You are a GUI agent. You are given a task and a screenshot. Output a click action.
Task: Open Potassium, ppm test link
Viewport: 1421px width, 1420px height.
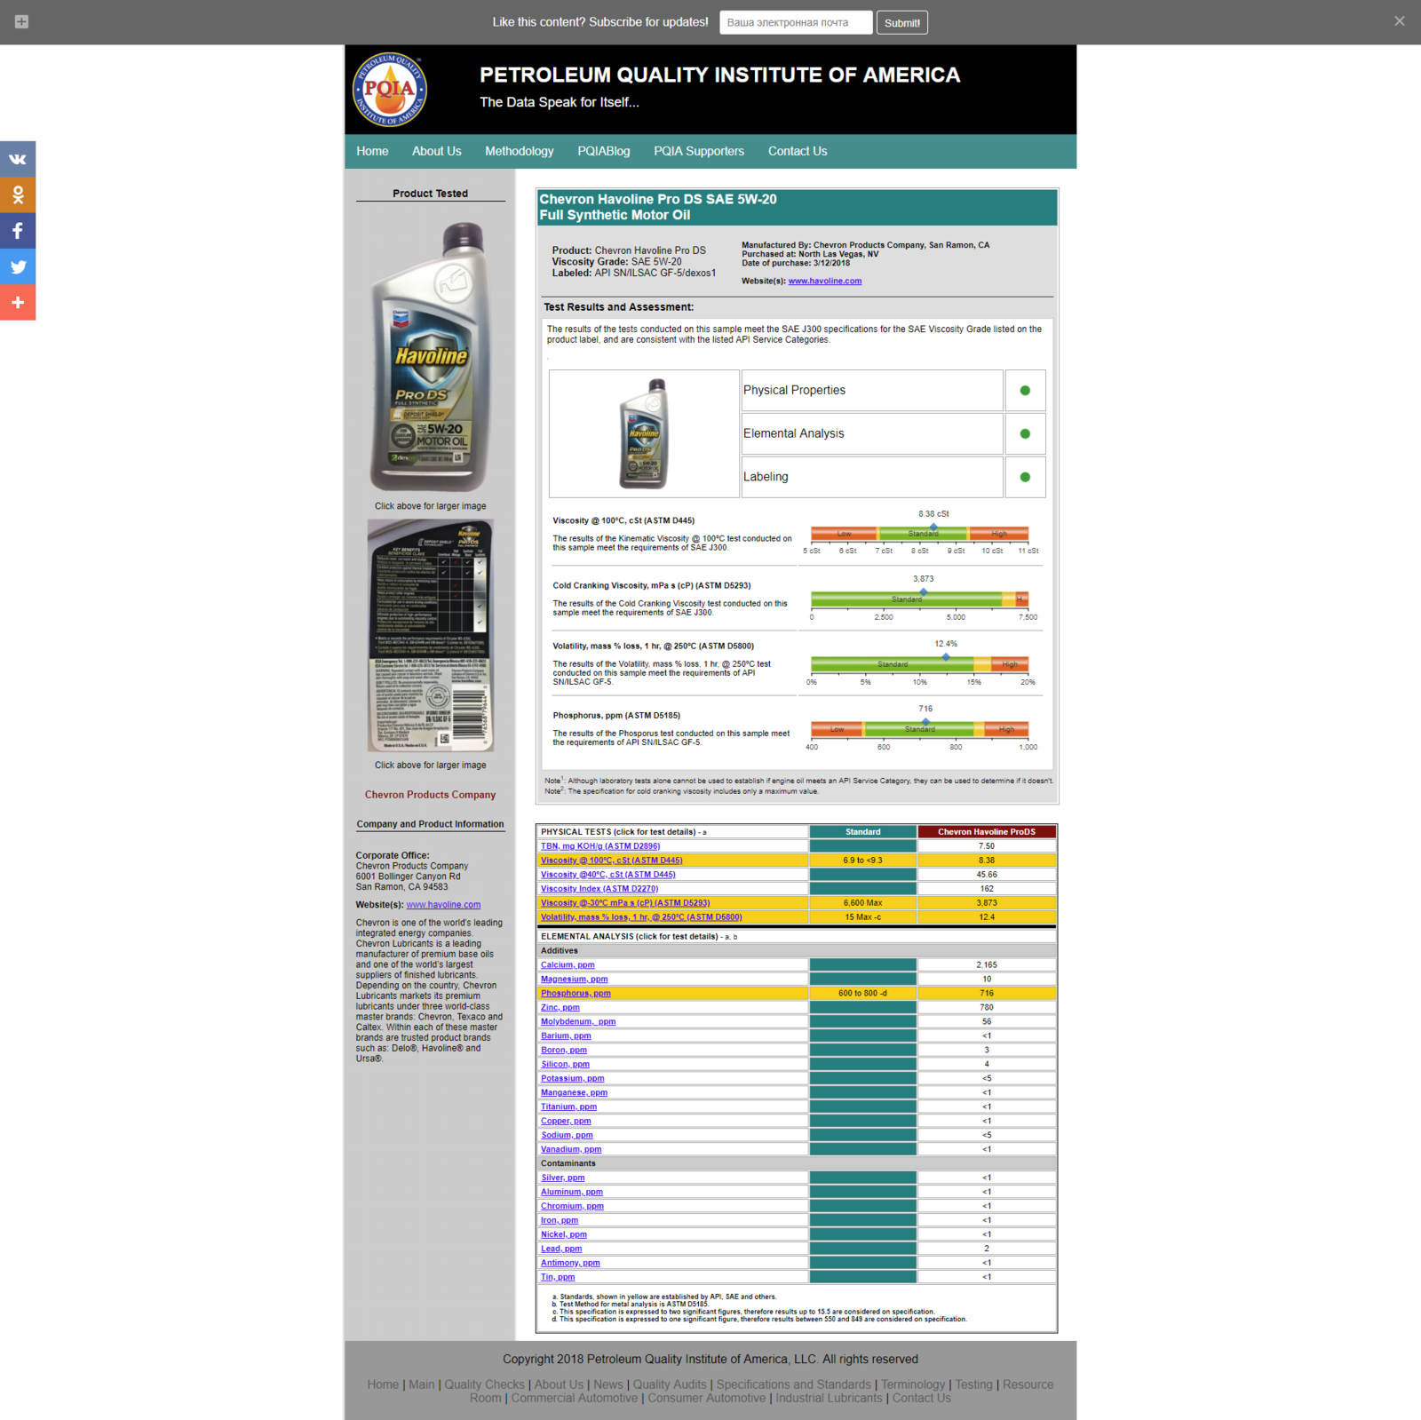(573, 1079)
